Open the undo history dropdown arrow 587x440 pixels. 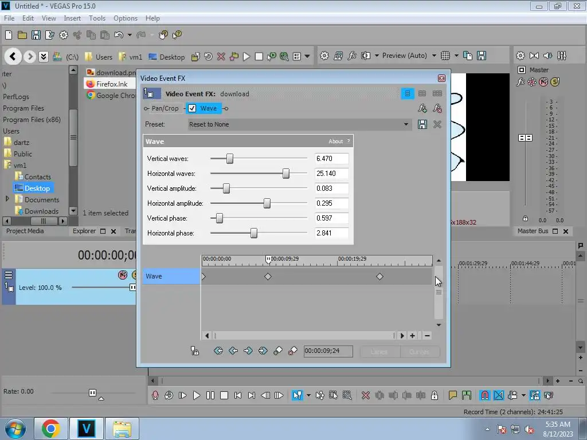[130, 35]
